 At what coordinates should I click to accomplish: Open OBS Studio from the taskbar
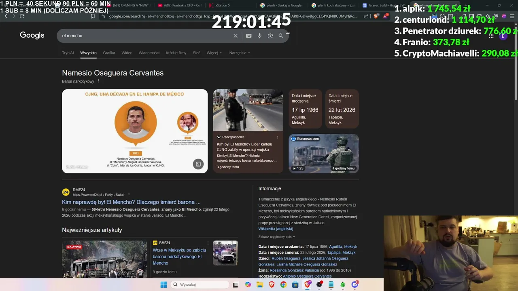319,285
